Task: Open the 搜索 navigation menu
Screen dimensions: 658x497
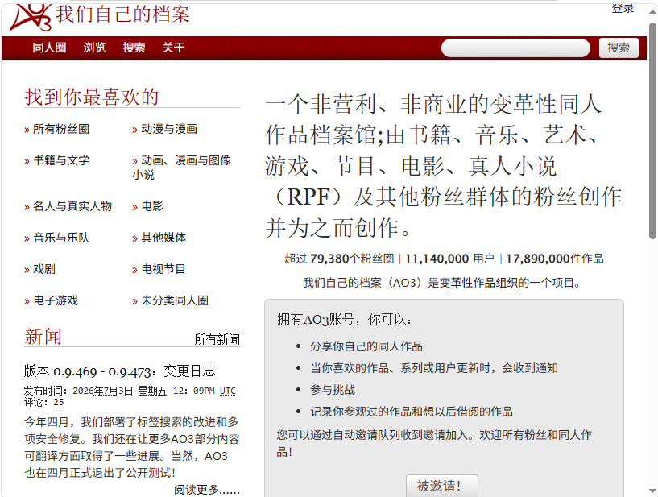Action: point(134,48)
